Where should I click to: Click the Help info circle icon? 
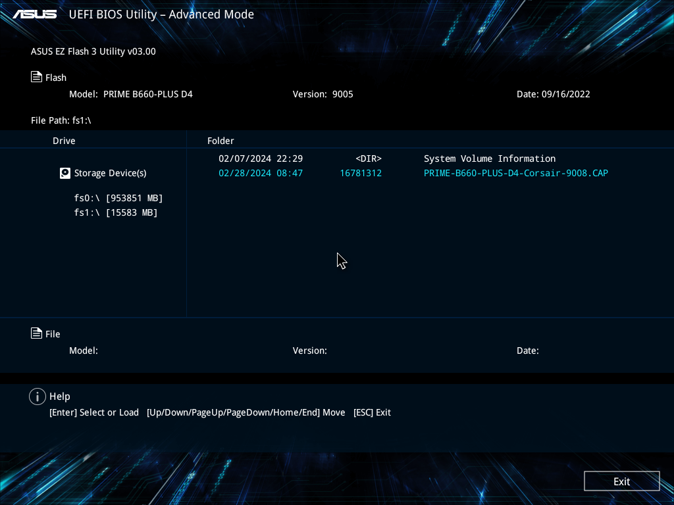38,397
